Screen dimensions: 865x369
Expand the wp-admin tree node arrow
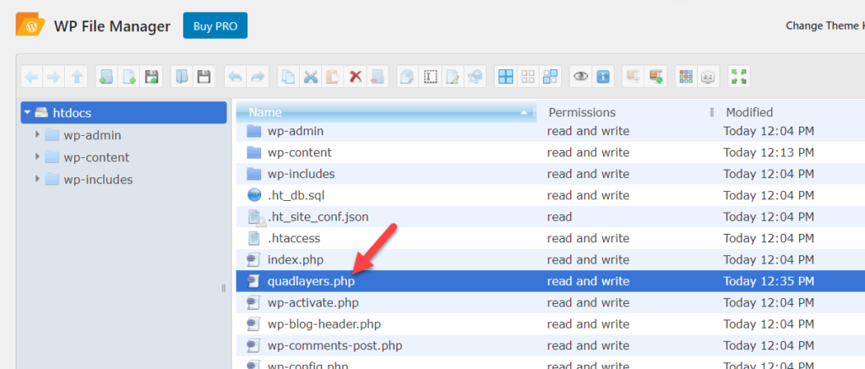[37, 134]
